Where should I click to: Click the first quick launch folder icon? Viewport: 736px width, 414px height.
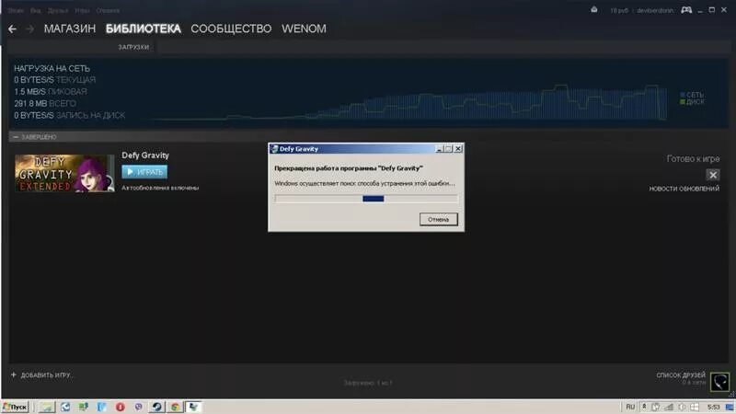pyautogui.click(x=47, y=407)
